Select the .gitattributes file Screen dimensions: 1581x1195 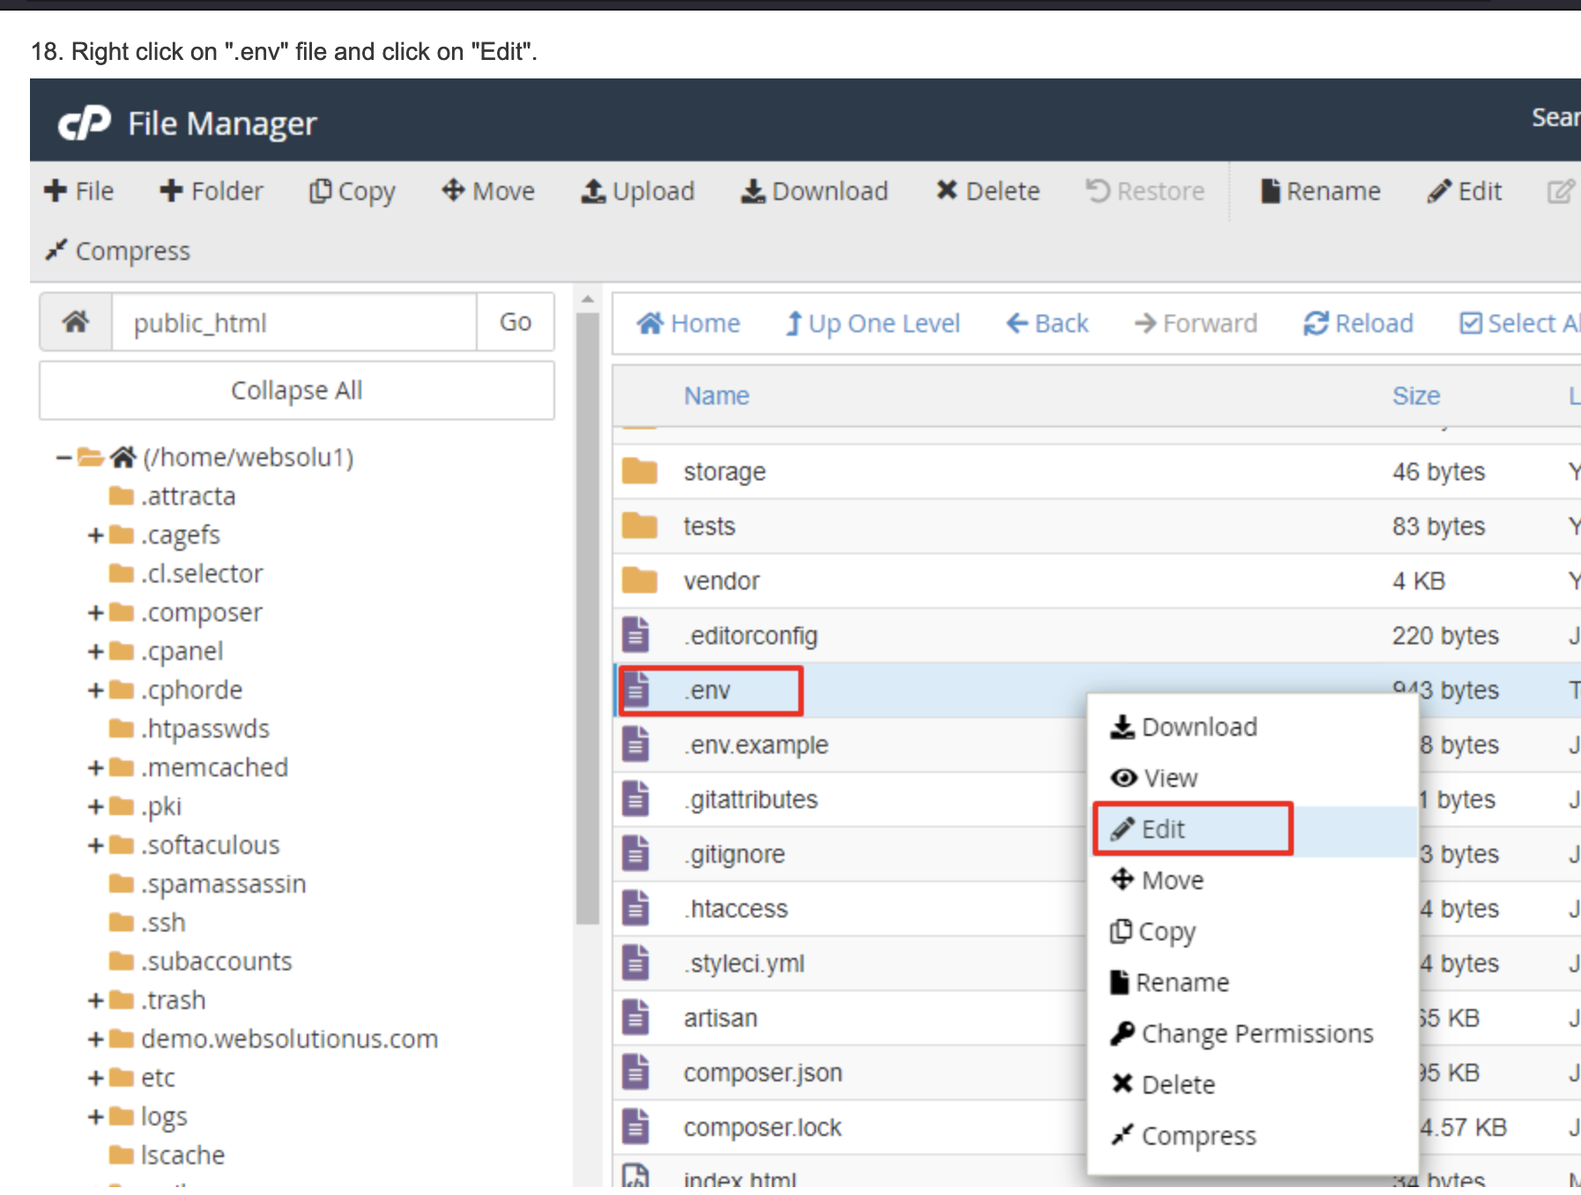pos(752,799)
